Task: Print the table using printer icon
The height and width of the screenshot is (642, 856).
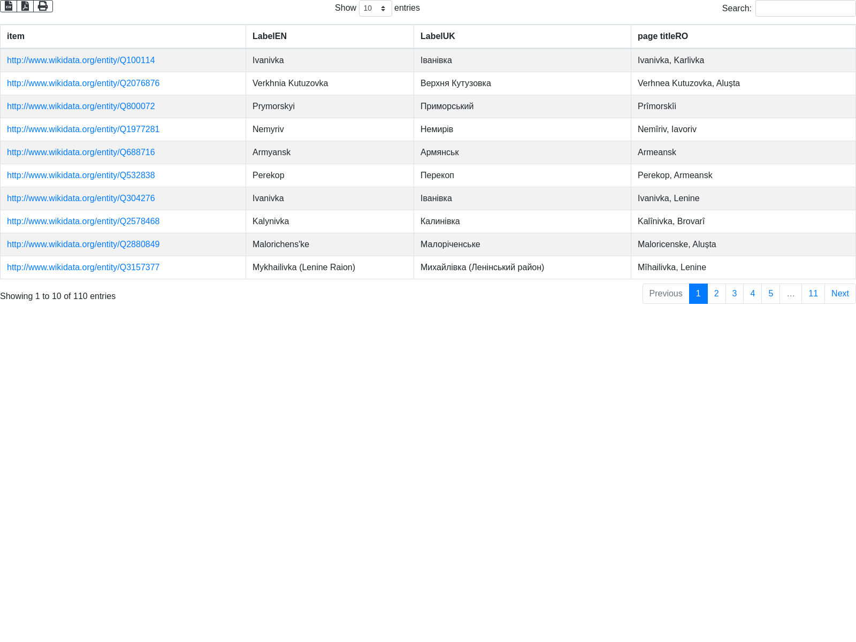Action: pyautogui.click(x=43, y=6)
